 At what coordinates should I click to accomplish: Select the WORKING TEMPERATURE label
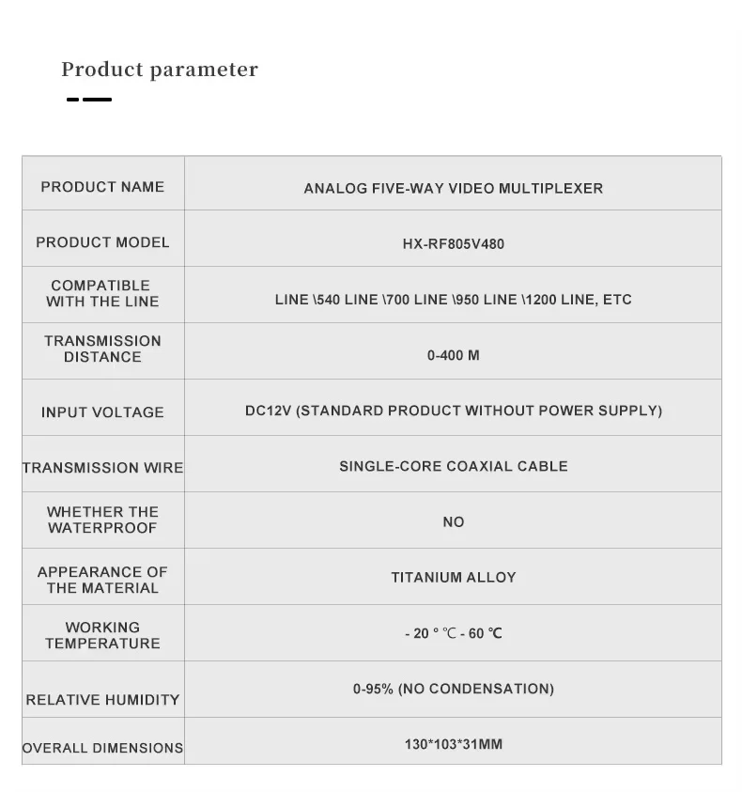[102, 635]
